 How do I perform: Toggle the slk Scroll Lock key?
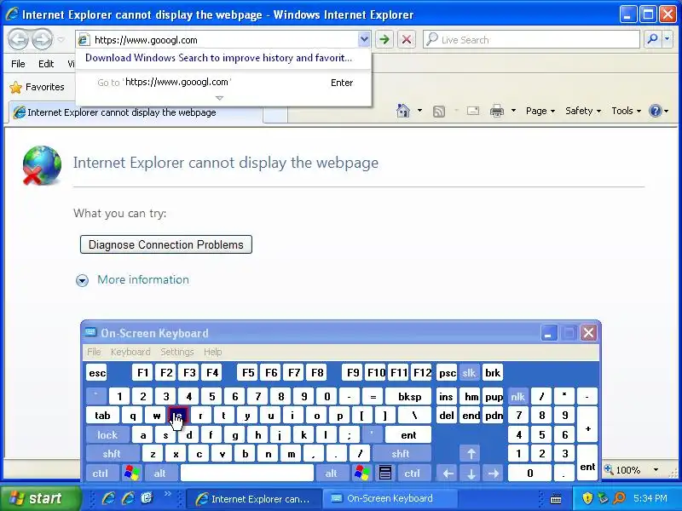[x=469, y=373]
